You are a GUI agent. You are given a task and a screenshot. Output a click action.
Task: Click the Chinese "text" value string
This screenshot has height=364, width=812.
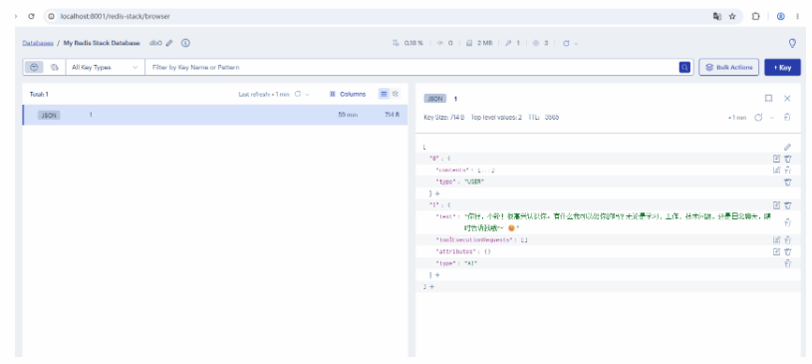click(x=618, y=222)
